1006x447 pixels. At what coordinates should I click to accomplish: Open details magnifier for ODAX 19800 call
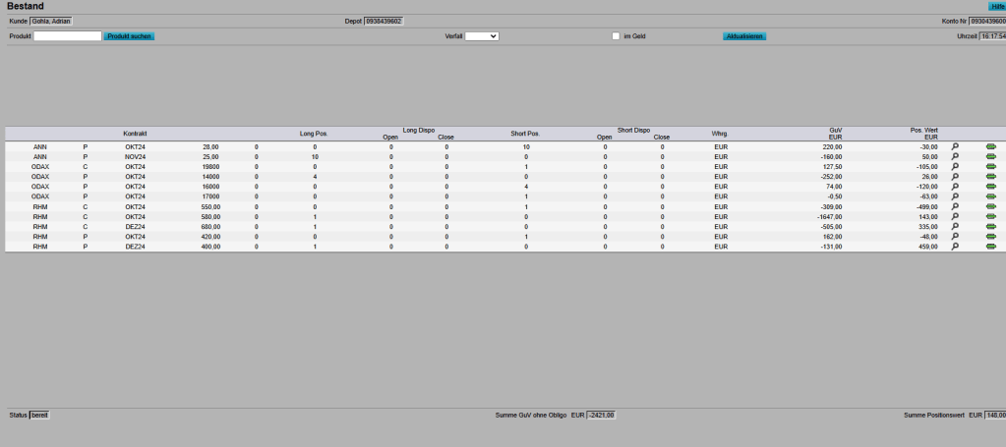pos(954,167)
